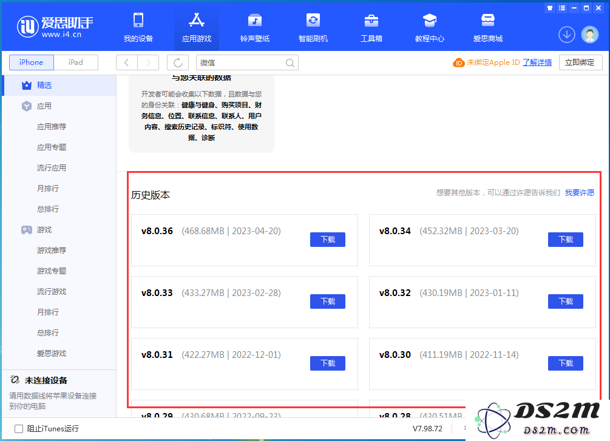
Task: Download version v8.0.34
Action: (566, 240)
